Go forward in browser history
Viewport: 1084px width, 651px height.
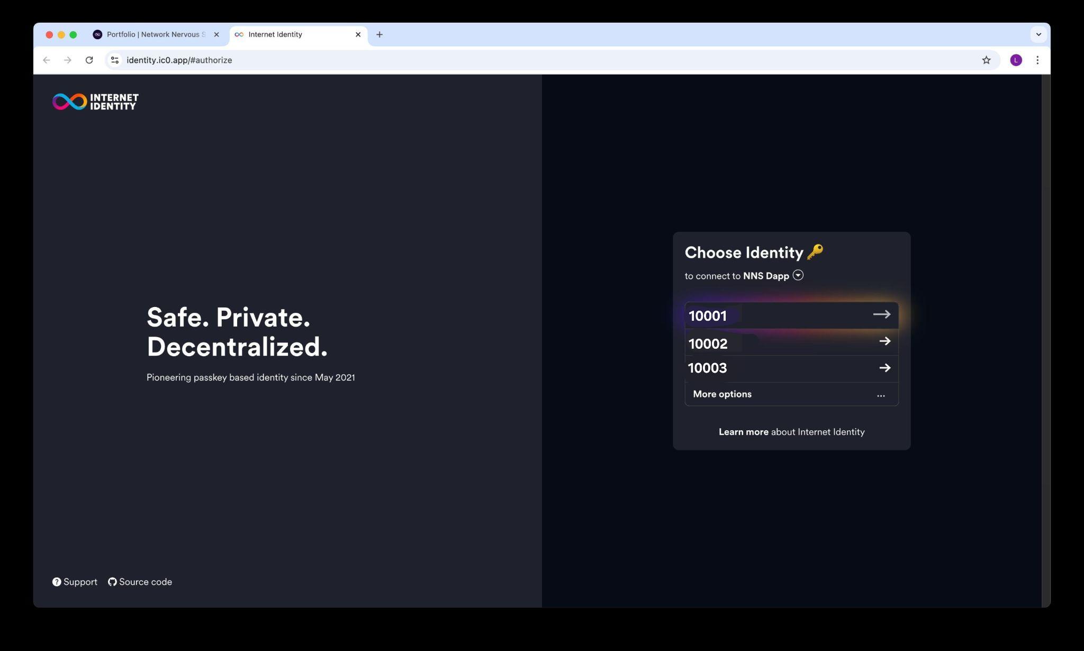point(68,60)
